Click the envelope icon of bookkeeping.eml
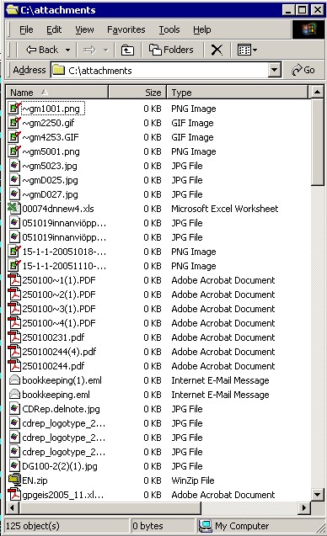Image resolution: width=327 pixels, height=536 pixels. click(14, 395)
